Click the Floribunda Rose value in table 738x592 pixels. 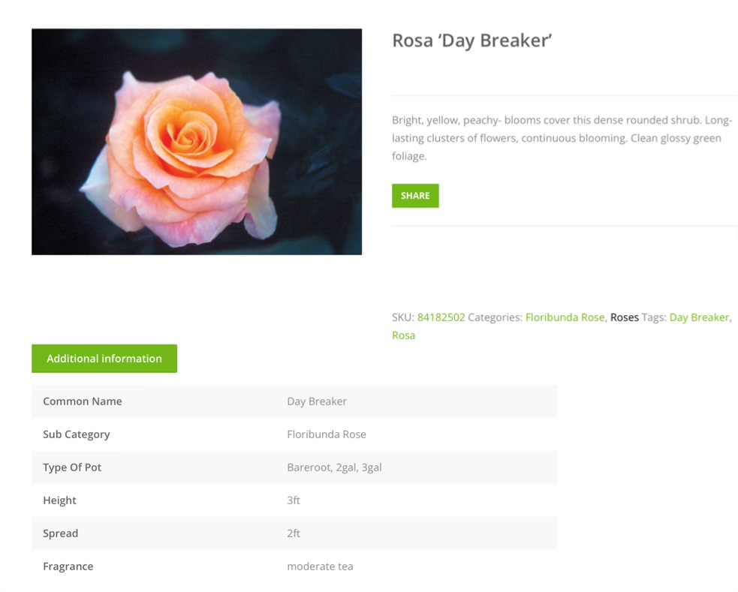tap(327, 434)
